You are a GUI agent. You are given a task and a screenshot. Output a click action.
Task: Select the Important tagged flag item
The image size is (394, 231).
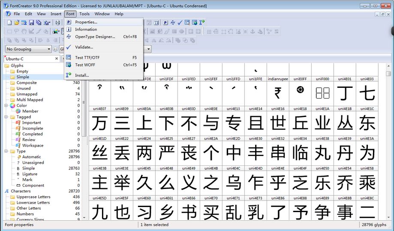tap(31, 123)
